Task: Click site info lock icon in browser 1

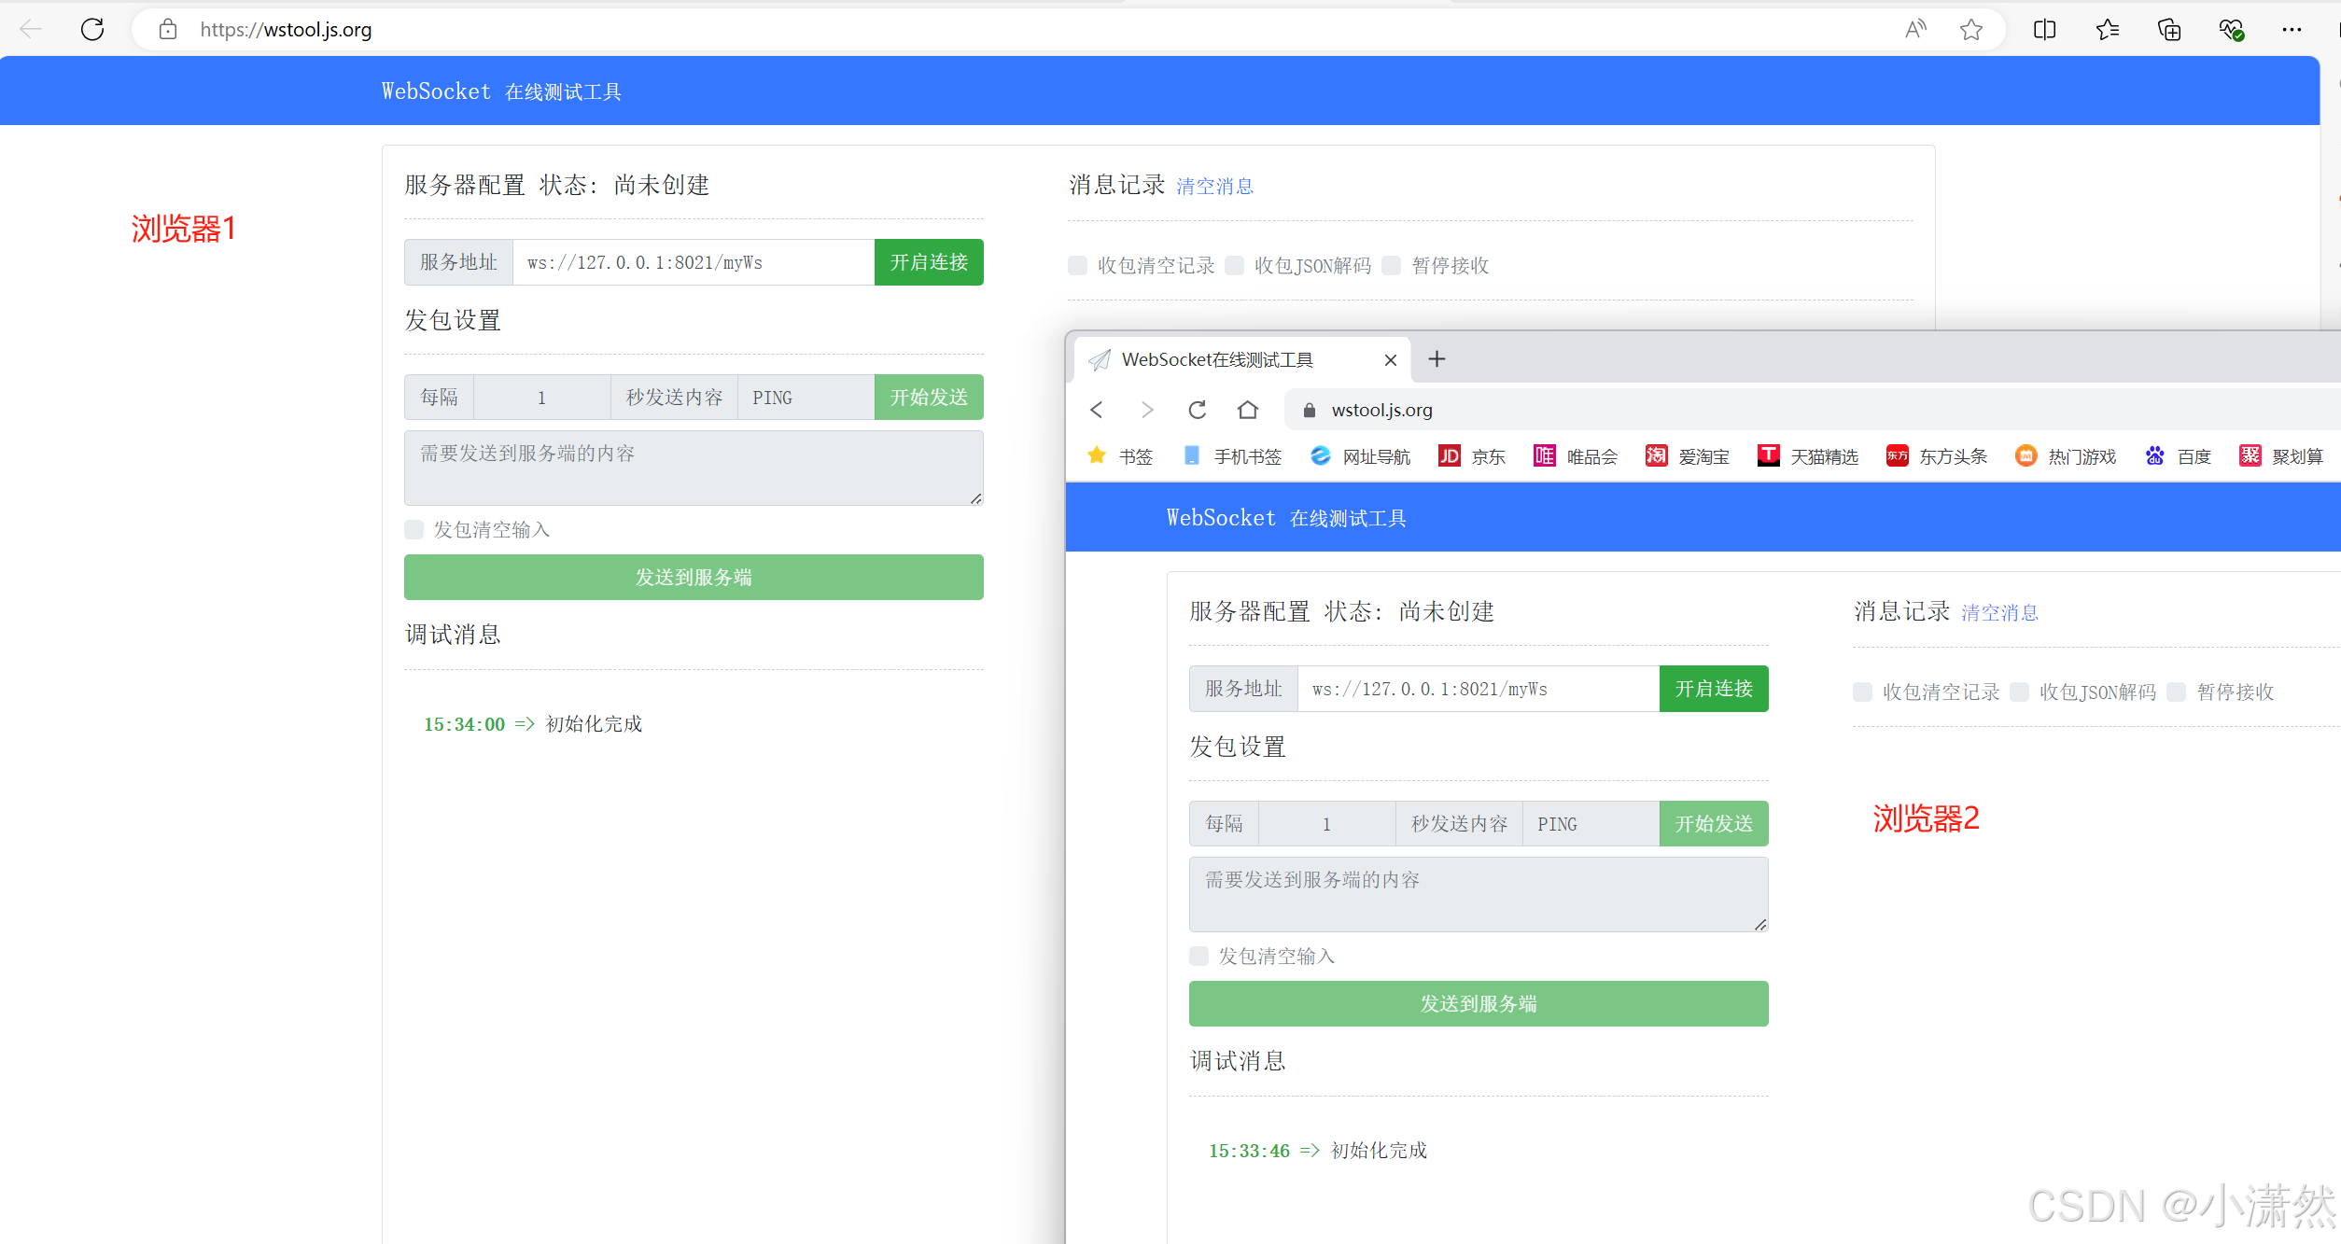Action: (168, 29)
